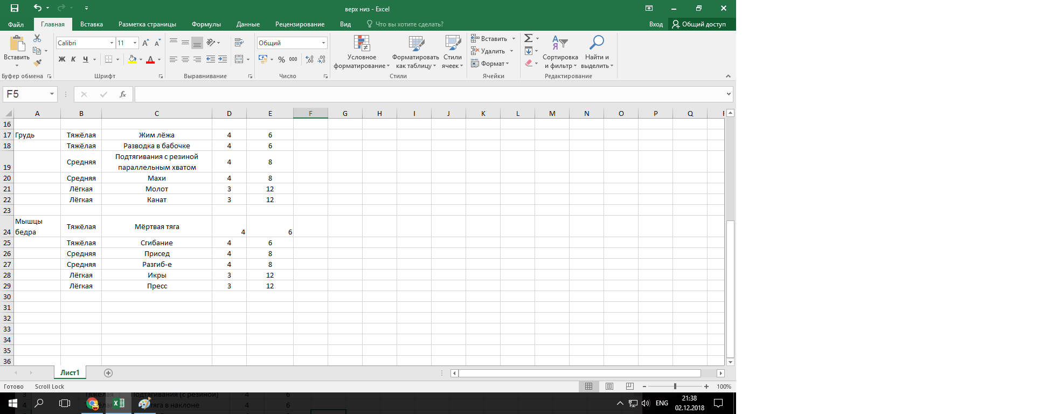Click the Accounting Number Format icon
The height and width of the screenshot is (414, 1054).
point(263,59)
